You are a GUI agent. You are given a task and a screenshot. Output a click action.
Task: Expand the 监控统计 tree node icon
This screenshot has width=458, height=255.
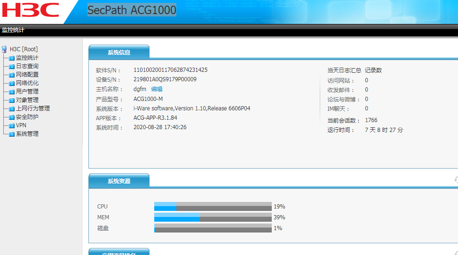12,58
